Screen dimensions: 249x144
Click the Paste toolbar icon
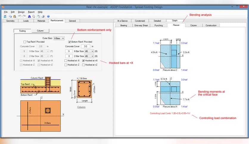tap(15, 16)
